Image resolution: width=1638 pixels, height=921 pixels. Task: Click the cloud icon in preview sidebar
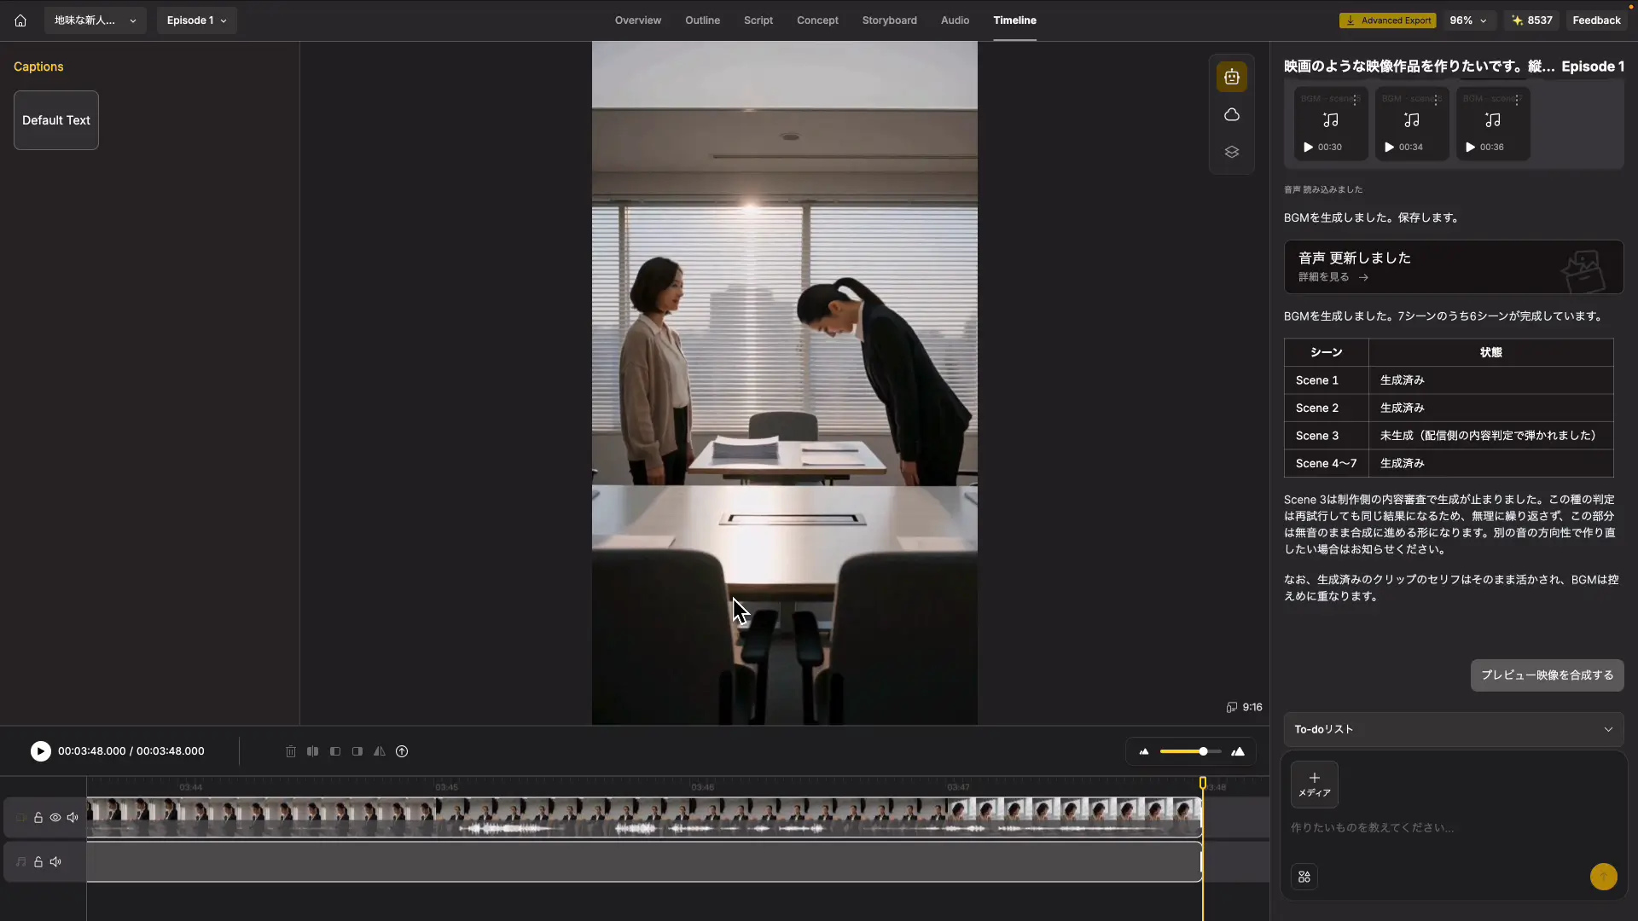1231,114
